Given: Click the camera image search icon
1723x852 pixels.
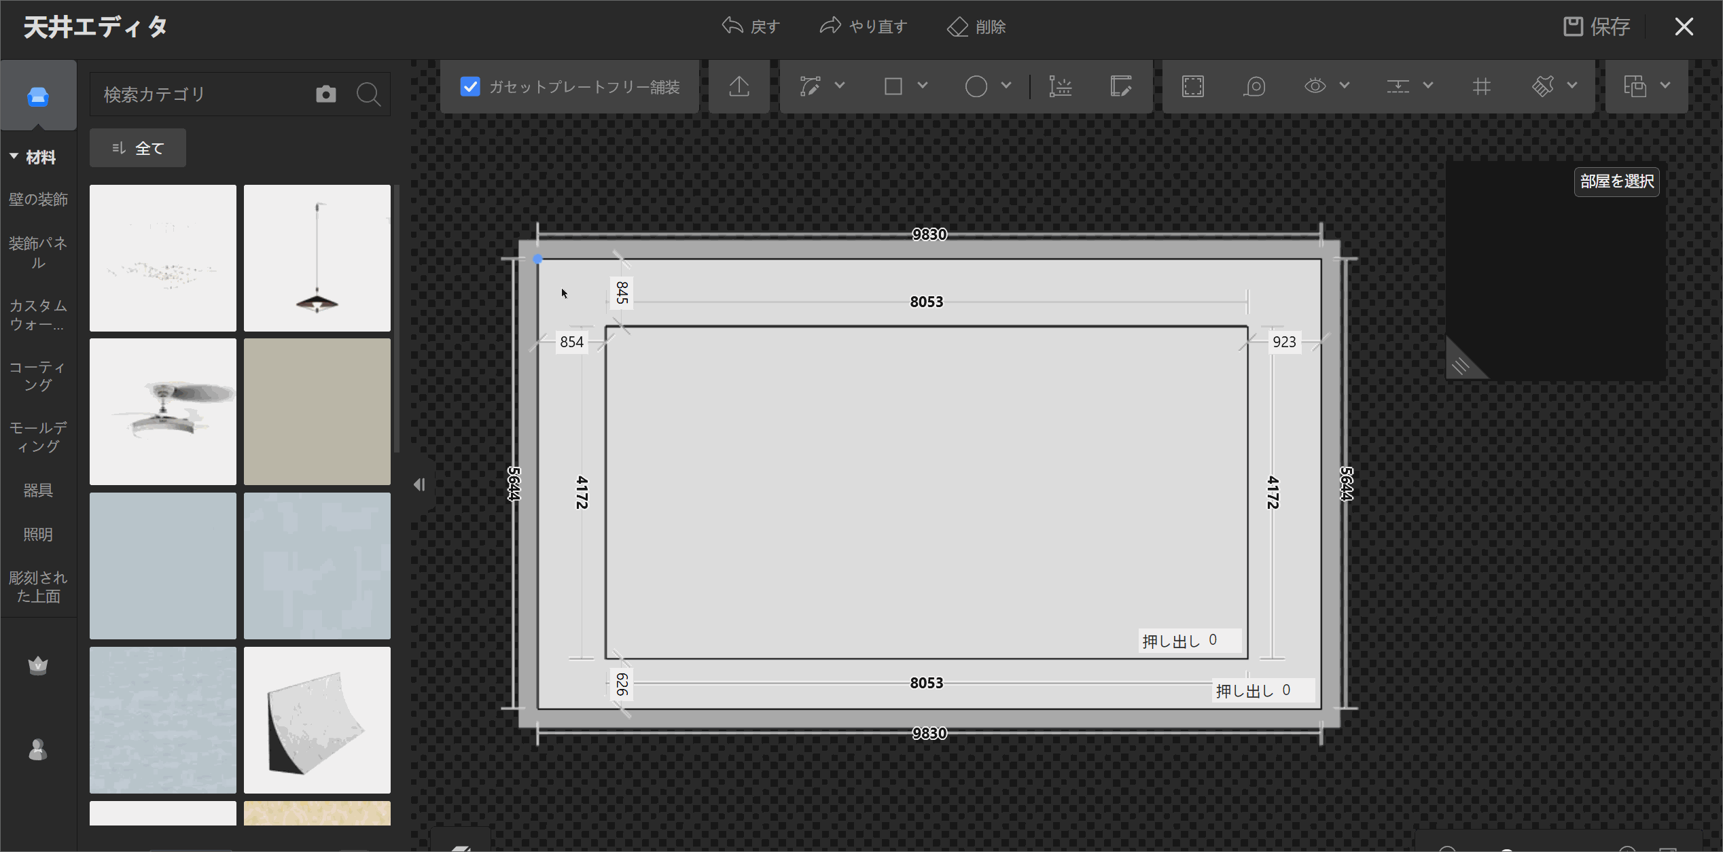Looking at the screenshot, I should [326, 94].
